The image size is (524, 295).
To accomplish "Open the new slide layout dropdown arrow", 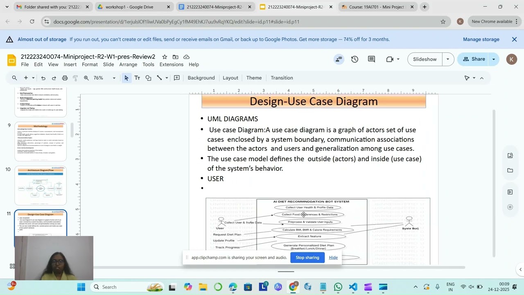I will (33, 78).
